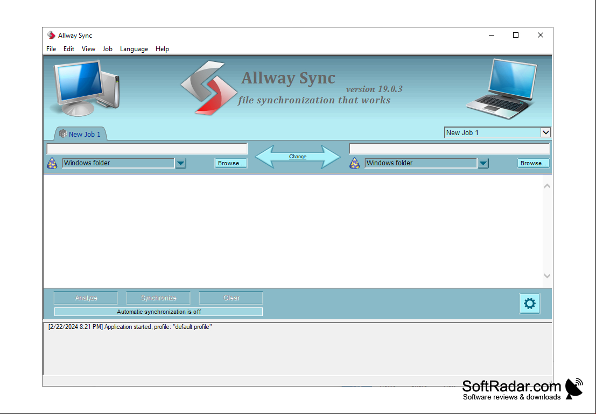
Task: Click the desktop computer image
Action: tap(86, 88)
